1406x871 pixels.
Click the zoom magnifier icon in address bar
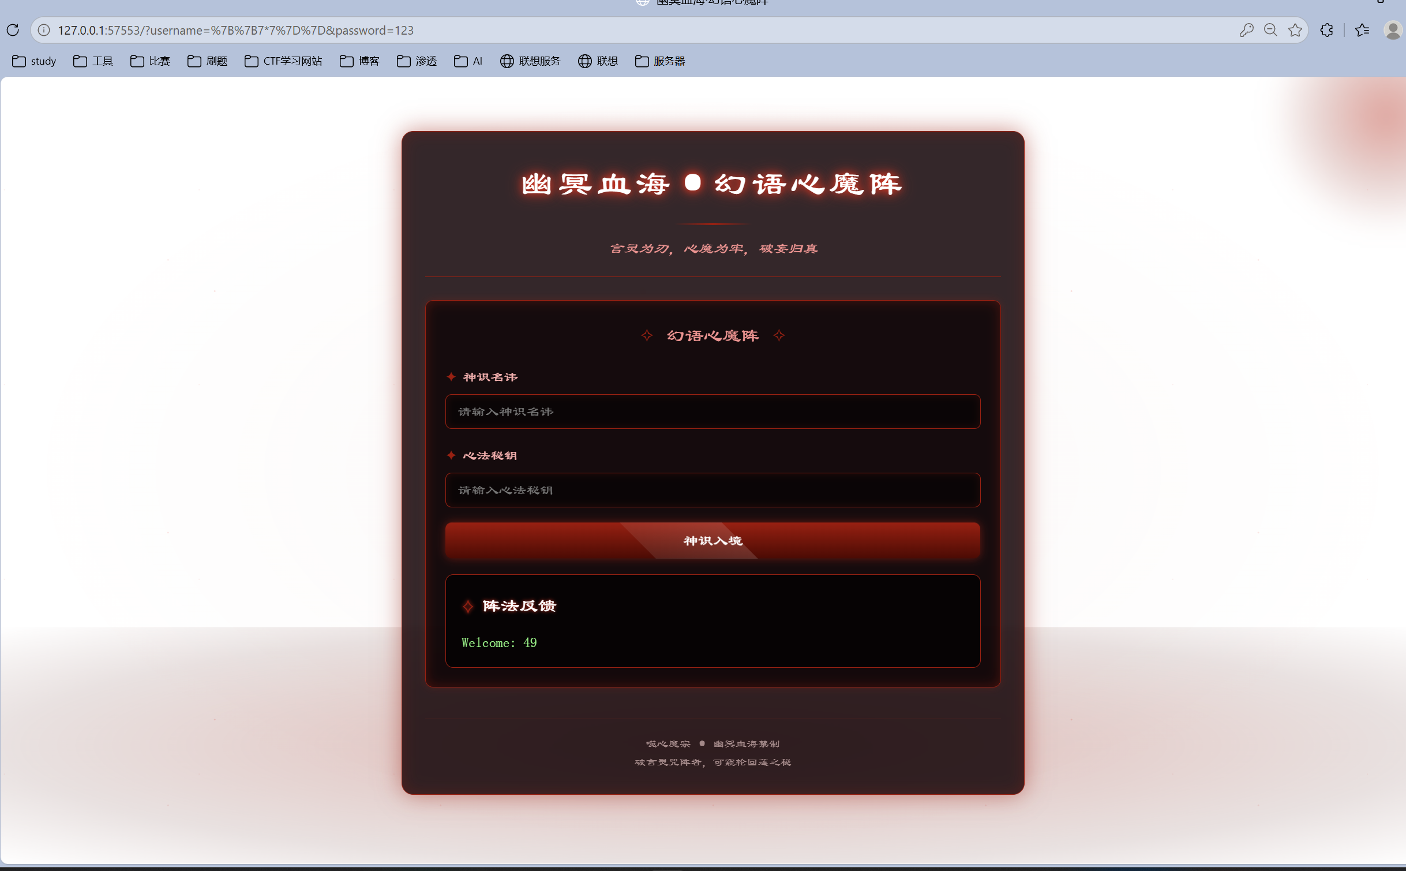click(1270, 30)
